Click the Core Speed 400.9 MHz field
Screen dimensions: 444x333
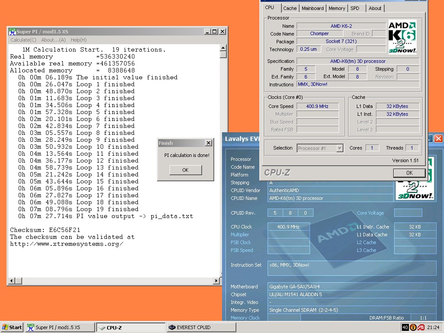[317, 106]
